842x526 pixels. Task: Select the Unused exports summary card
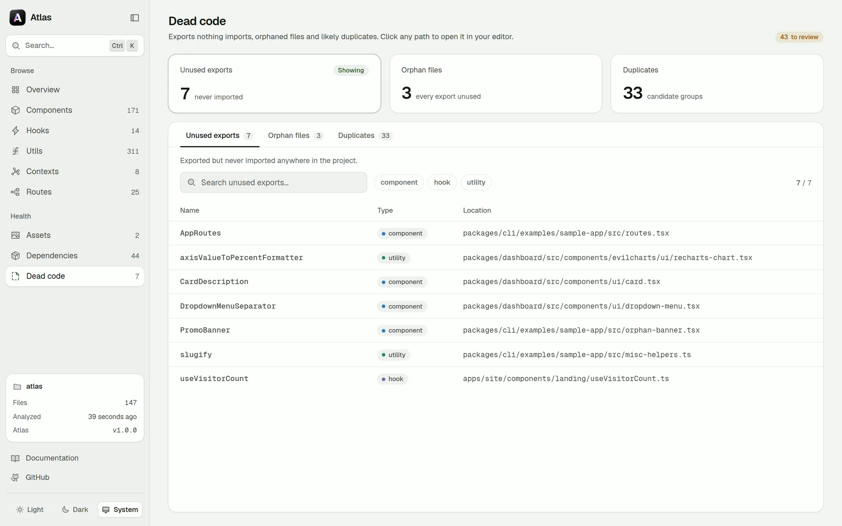click(274, 83)
